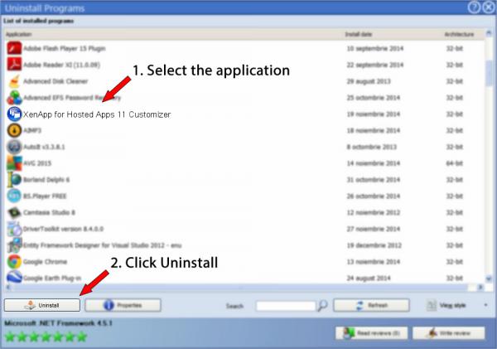497x349 pixels.
Task: Select the DriverToolkit version 8.4.0.0 text
Action: 63,229
